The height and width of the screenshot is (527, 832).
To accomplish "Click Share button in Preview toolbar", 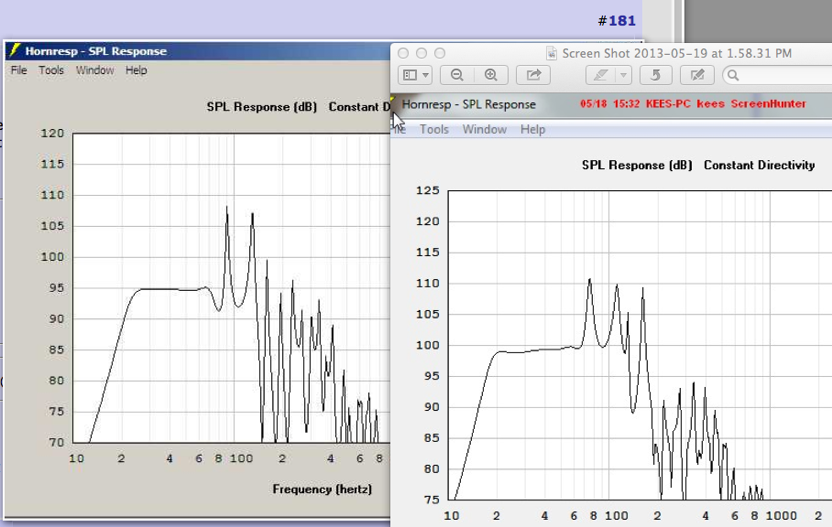I will pos(533,75).
